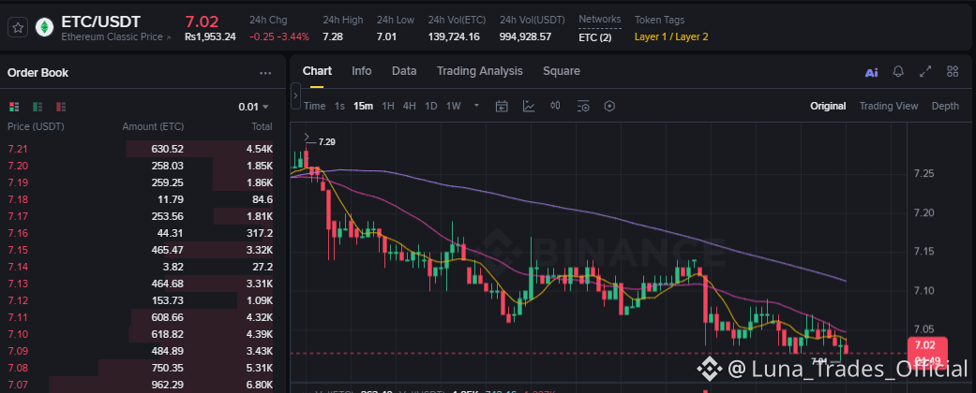Image resolution: width=976 pixels, height=393 pixels.
Task: Collapse the indicator legend chevron near 7.29
Action: click(307, 137)
